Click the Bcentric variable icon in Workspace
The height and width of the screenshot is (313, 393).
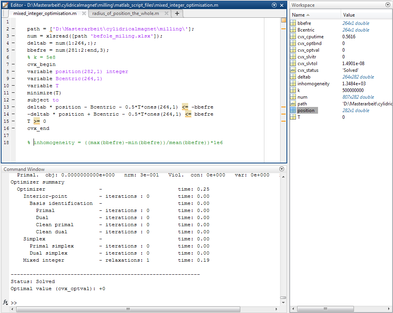(x=293, y=30)
